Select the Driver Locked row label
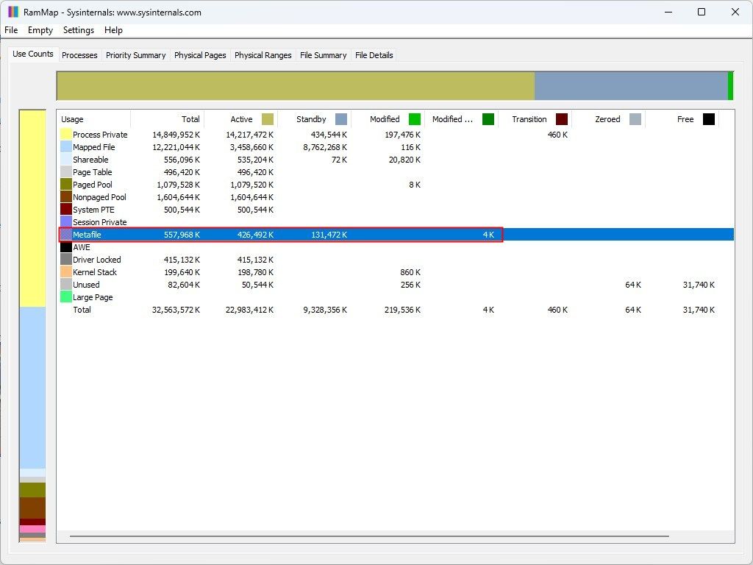753x565 pixels. click(96, 260)
